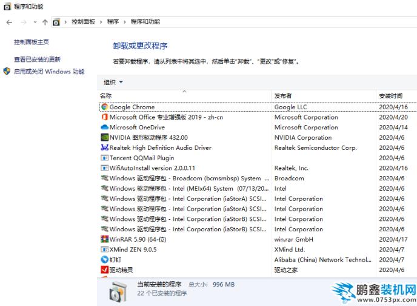417x306 pixels.
Task: Click the Intel MEIx64 driver package icon
Action: point(104,188)
